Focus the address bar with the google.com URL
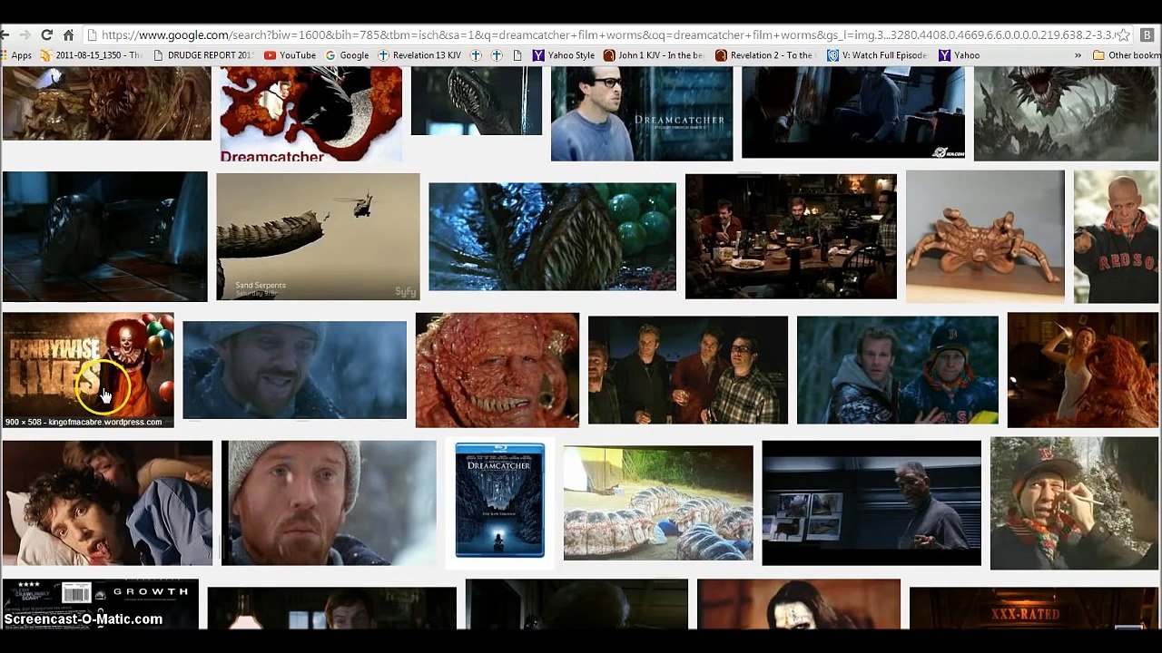This screenshot has height=653, width=1162. [608, 35]
